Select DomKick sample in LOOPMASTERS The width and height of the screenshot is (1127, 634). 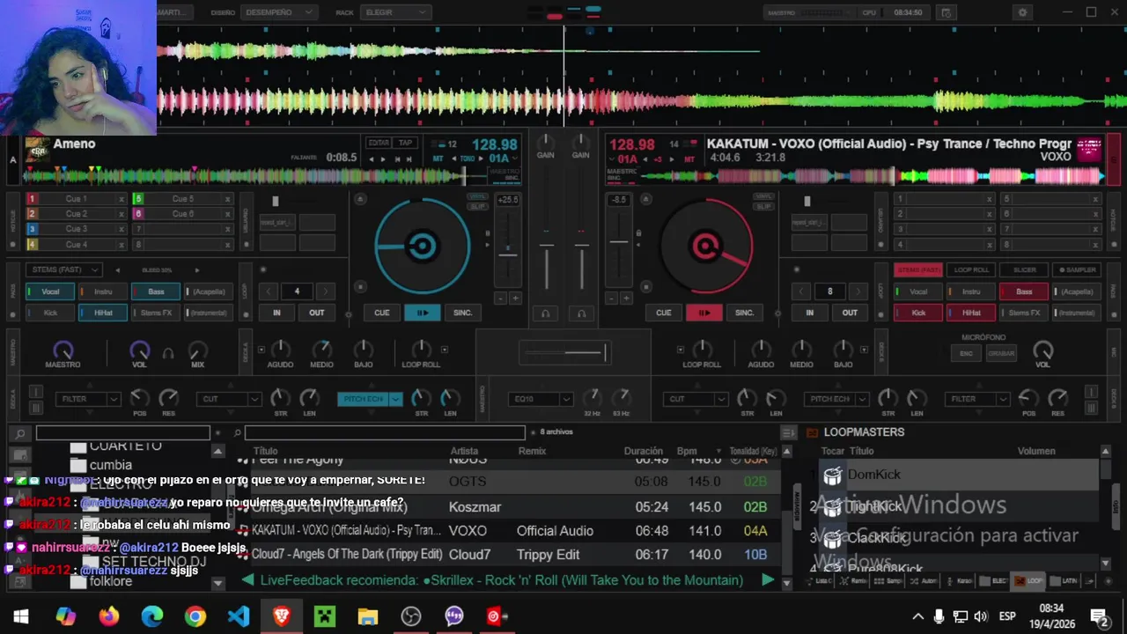click(x=959, y=475)
